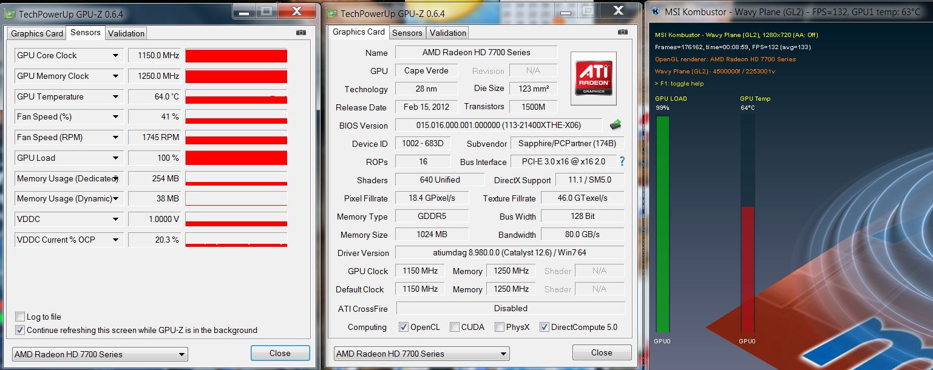The height and width of the screenshot is (370, 933).
Task: Click the 1024 MB memory size field
Action: 432,234
